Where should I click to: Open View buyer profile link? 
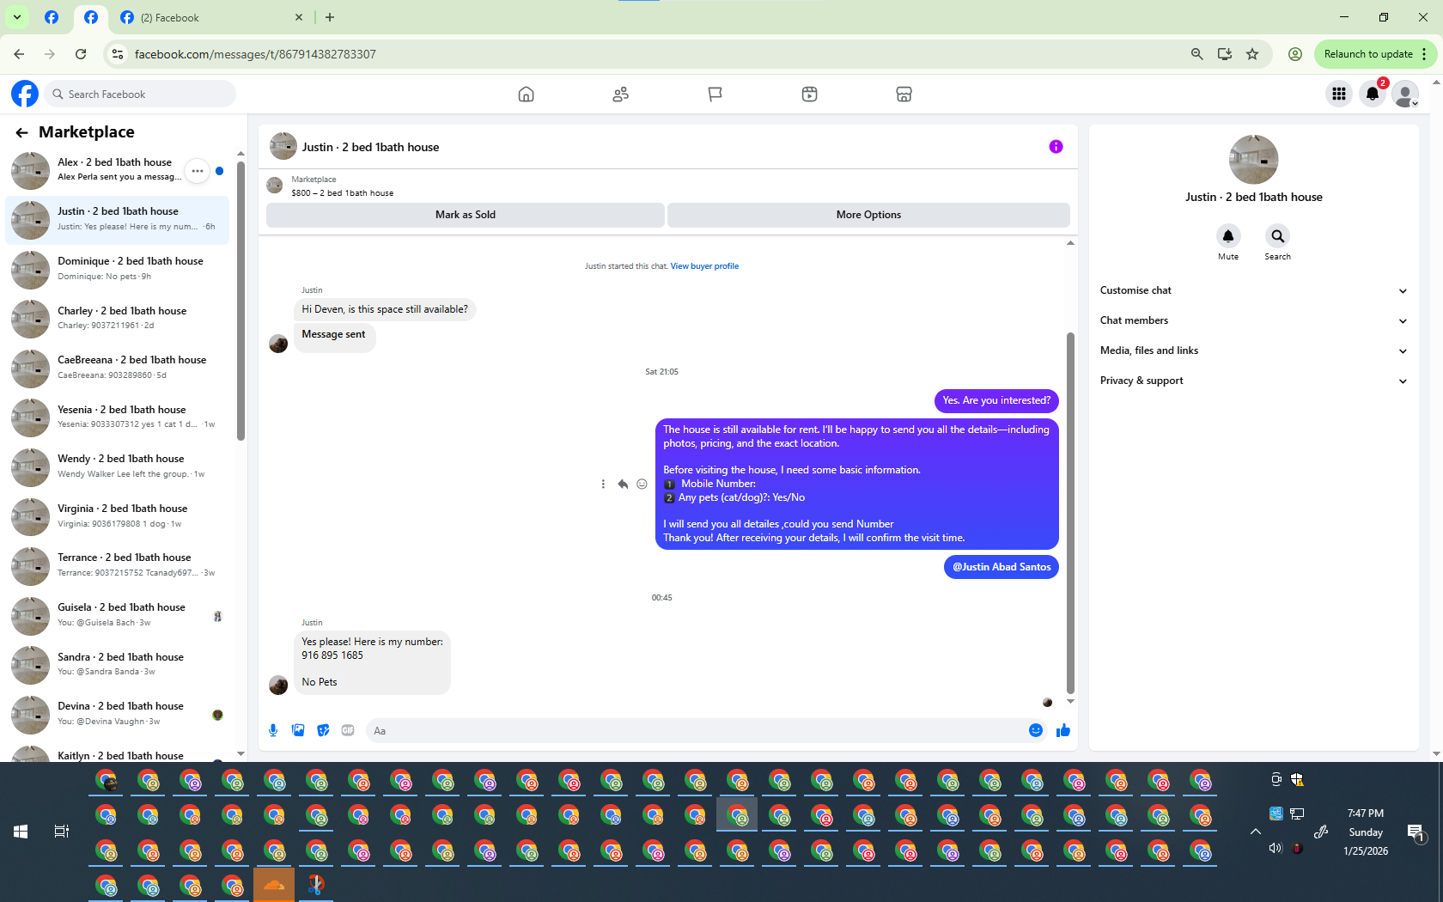click(x=704, y=266)
